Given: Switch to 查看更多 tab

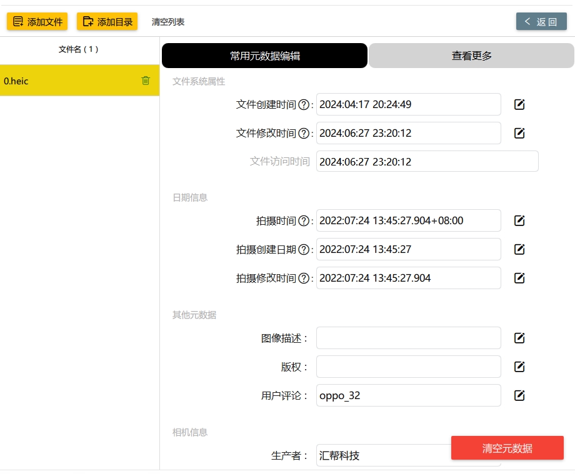Looking at the screenshot, I should [471, 56].
